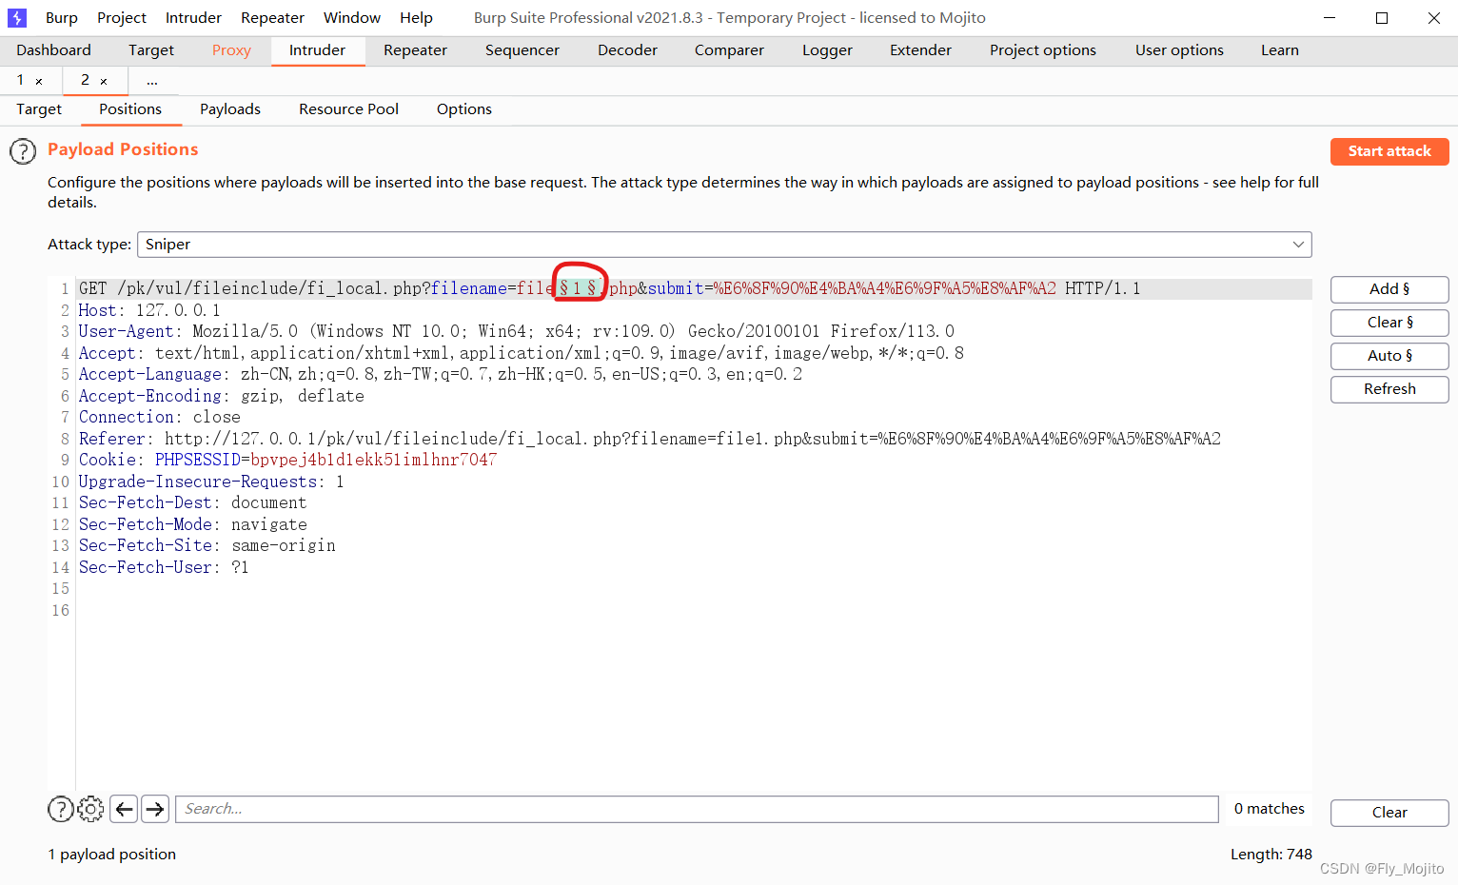Select Intruder attack tab 2
Viewport: 1458px width, 885px height.
coord(85,80)
